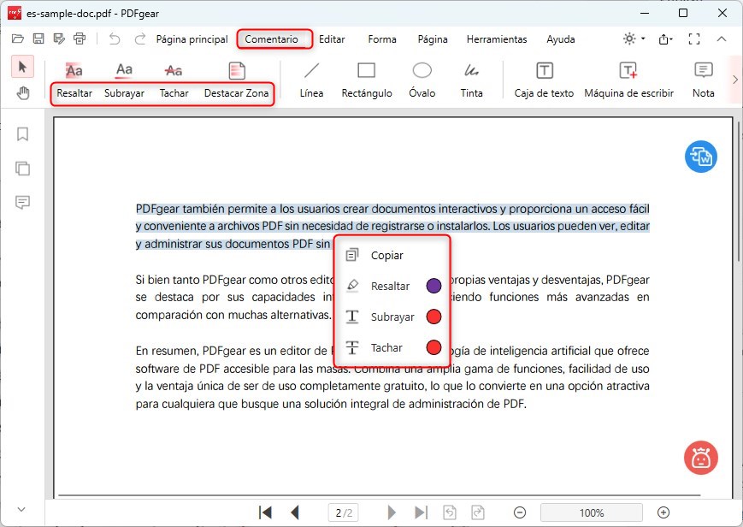The width and height of the screenshot is (743, 527).
Task: Select the Rectángulo shape tool
Action: pos(367,80)
